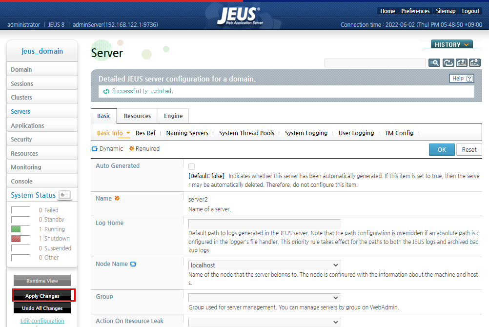Image resolution: width=489 pixels, height=327 pixels.
Task: Click the Undo All Changes button
Action: 42,308
